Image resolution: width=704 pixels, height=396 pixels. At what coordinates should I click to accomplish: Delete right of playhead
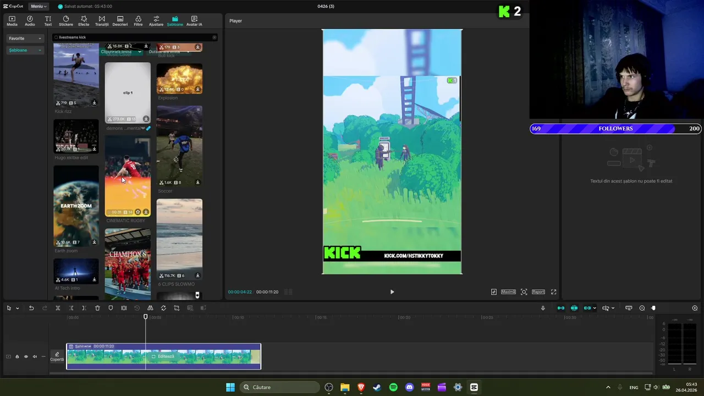pyautogui.click(x=84, y=308)
